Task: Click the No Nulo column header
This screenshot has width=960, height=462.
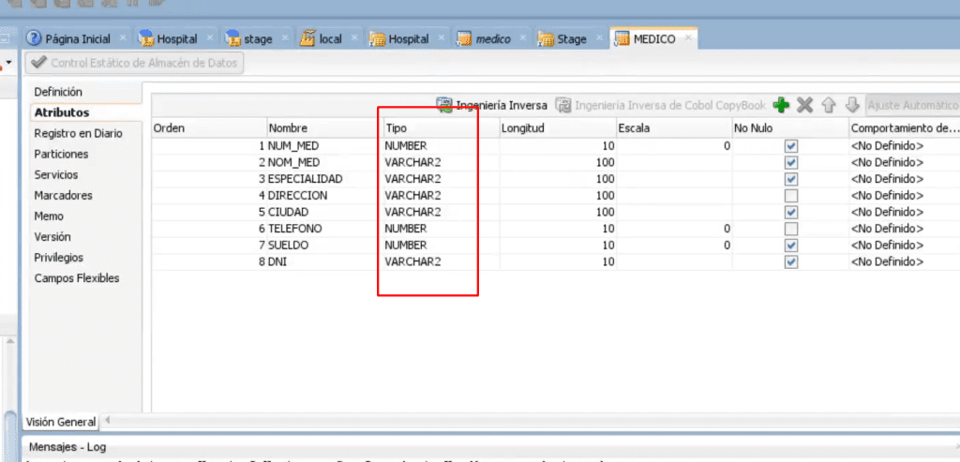Action: (x=790, y=128)
